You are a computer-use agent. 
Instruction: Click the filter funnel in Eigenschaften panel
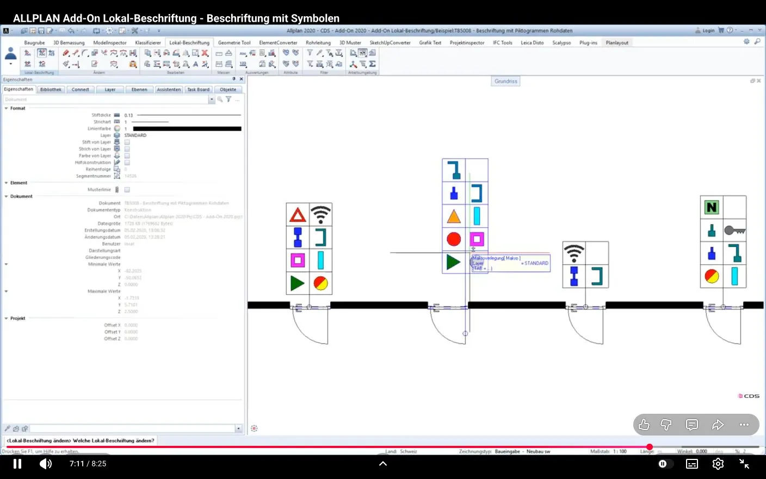point(228,99)
